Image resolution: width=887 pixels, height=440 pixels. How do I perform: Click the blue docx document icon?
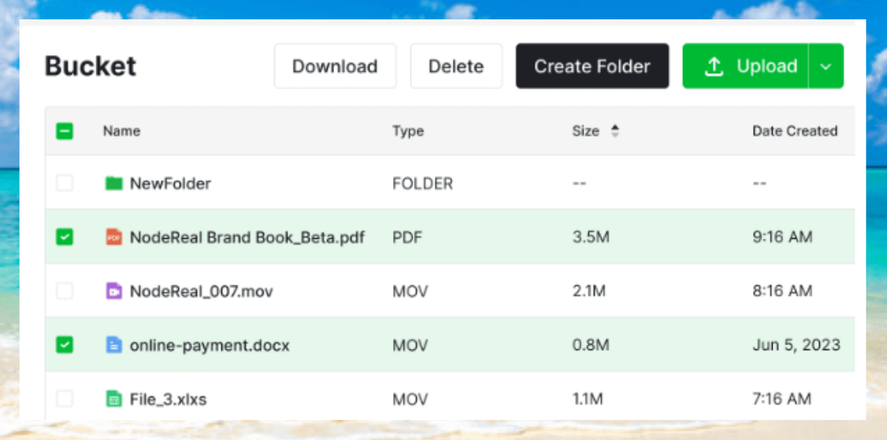pos(113,345)
